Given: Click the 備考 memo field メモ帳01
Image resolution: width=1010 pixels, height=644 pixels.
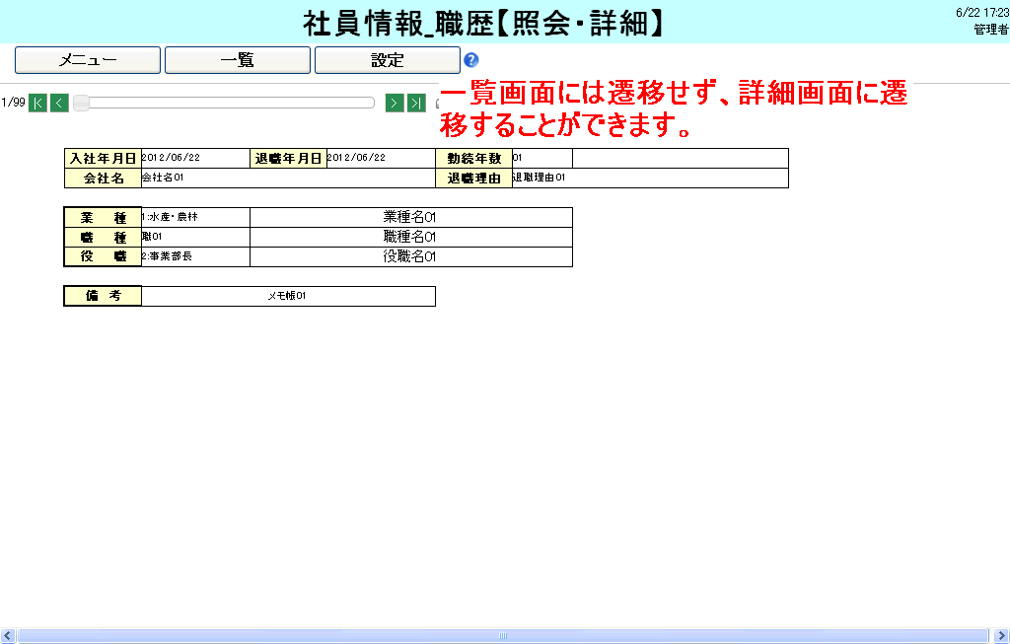Looking at the screenshot, I should point(288,296).
